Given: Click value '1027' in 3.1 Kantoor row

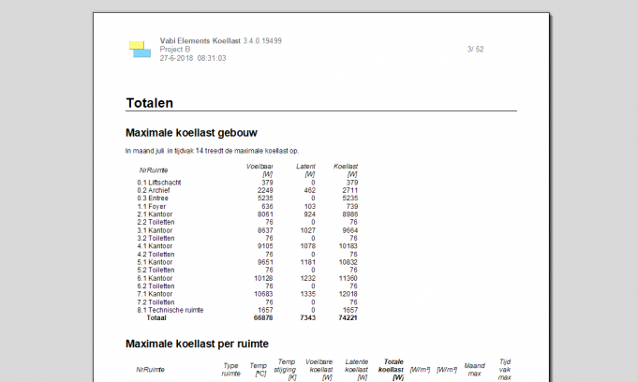Looking at the screenshot, I should [307, 230].
